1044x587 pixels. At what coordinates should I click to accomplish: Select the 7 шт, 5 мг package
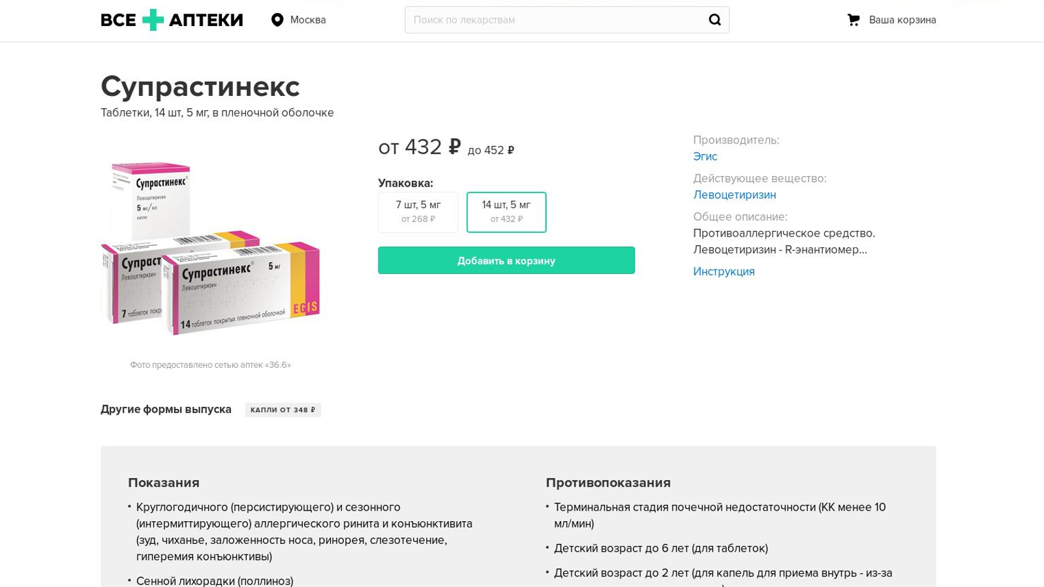click(x=418, y=212)
